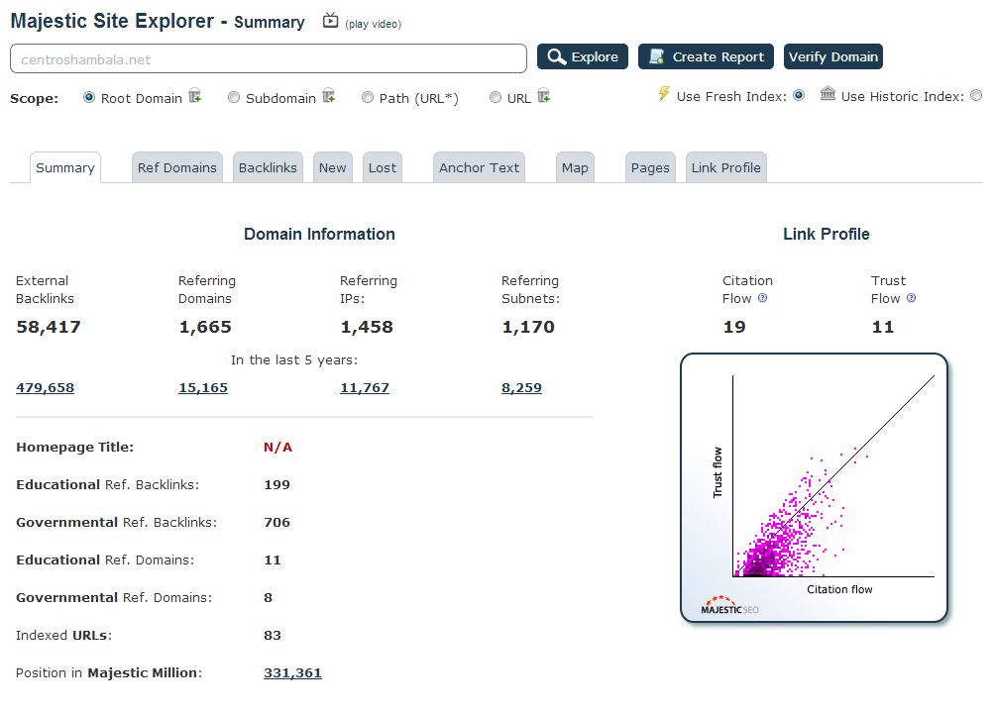Click the add-to-bucket icon beside URL scope
This screenshot has width=994, height=712.
click(544, 96)
